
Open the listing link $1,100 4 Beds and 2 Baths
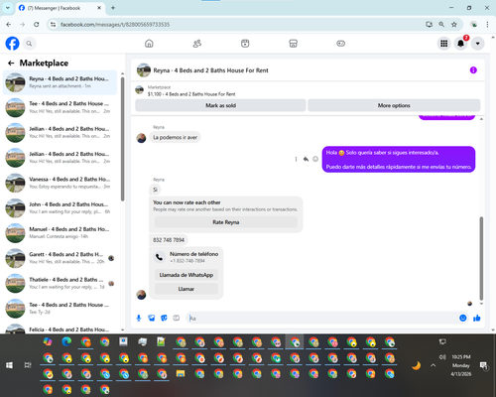[x=191, y=94]
